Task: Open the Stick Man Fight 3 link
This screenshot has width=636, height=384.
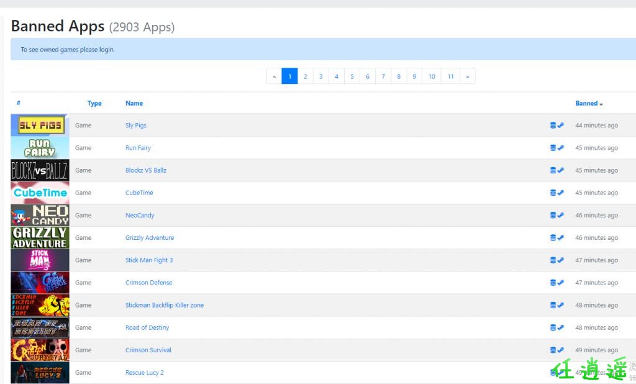Action: coord(149,260)
